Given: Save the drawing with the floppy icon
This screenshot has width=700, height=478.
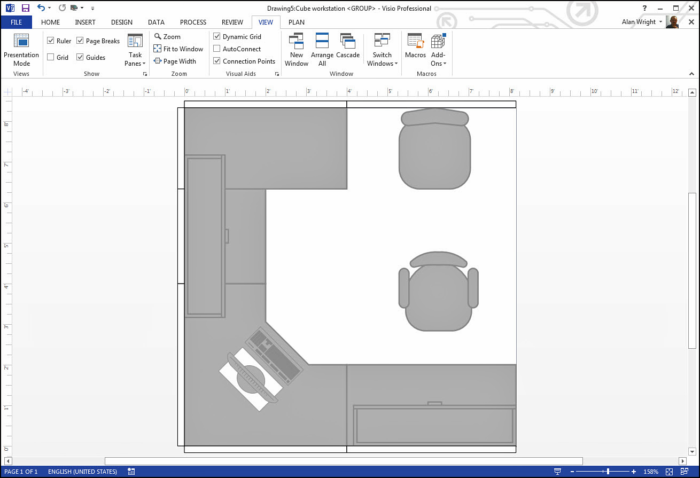Looking at the screenshot, I should pos(25,8).
